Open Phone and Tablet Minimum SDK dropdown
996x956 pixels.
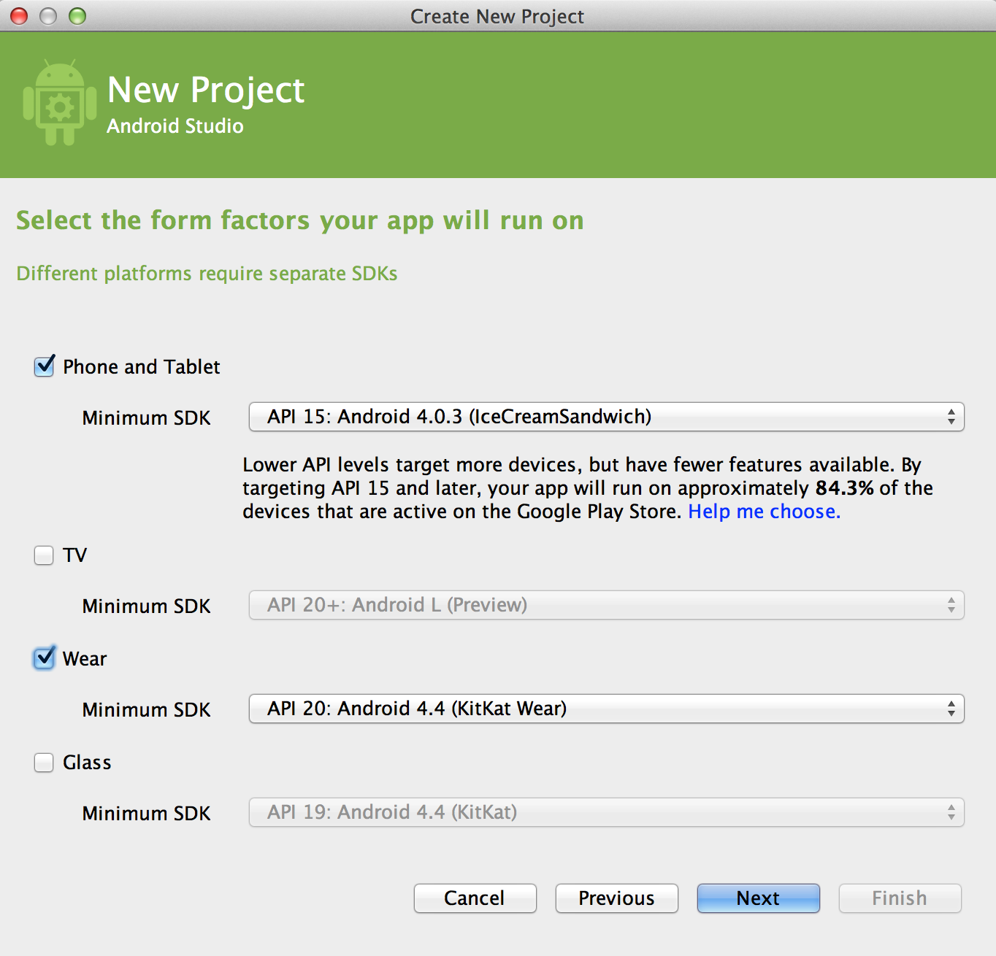606,417
